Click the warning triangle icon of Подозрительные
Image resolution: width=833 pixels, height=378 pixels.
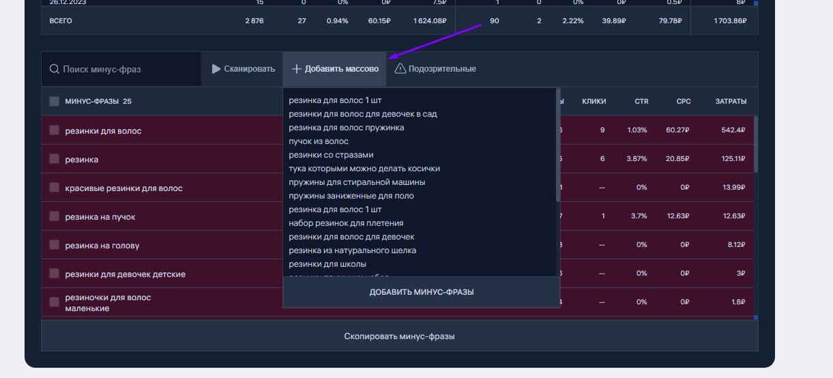(400, 69)
